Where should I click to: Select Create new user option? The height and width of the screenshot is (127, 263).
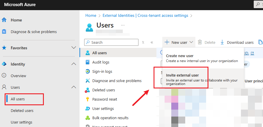click(x=203, y=58)
